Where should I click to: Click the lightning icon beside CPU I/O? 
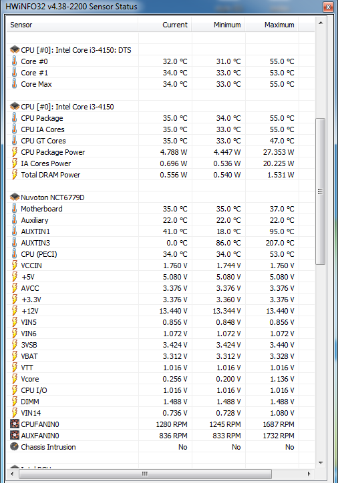(15, 390)
